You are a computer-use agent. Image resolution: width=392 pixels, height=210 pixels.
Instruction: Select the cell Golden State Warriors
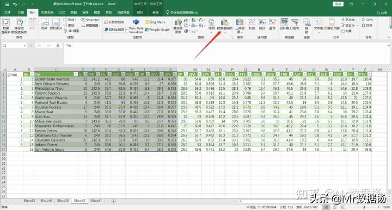pyautogui.click(x=56, y=79)
